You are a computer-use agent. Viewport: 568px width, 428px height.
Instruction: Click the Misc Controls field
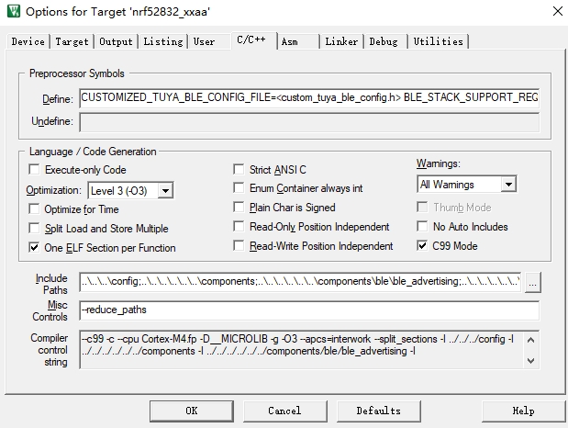pos(309,310)
